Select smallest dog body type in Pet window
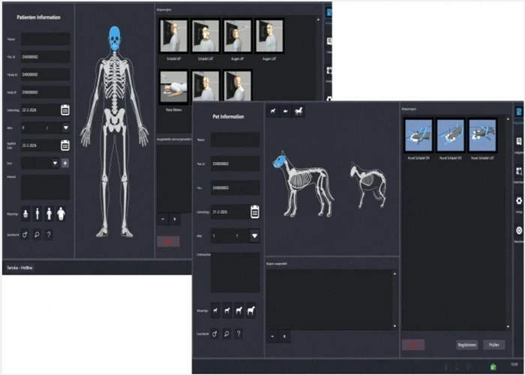The height and width of the screenshot is (375, 525). 215,310
